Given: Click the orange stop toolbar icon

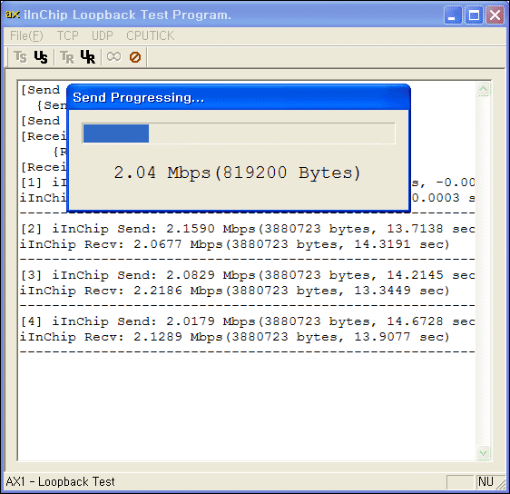Looking at the screenshot, I should 135,57.
